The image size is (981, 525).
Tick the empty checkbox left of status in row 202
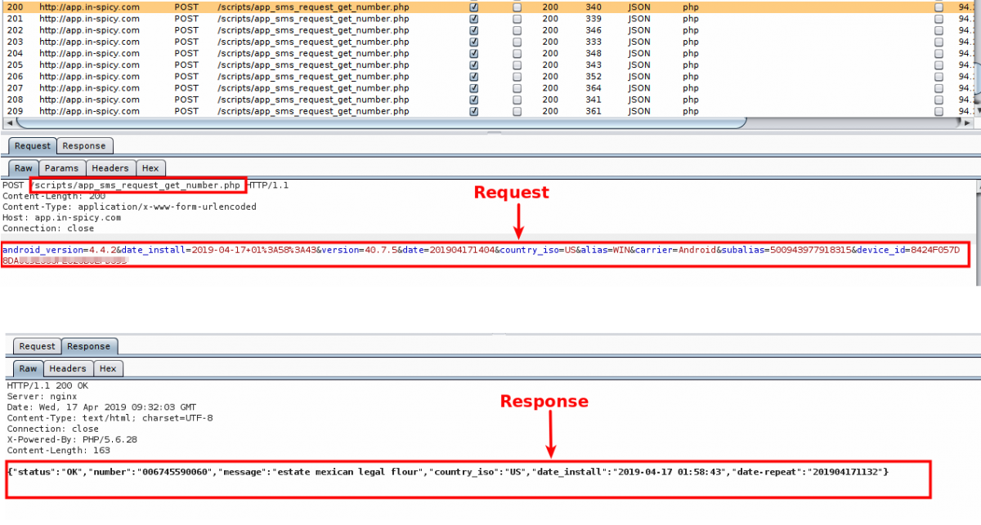(x=517, y=30)
